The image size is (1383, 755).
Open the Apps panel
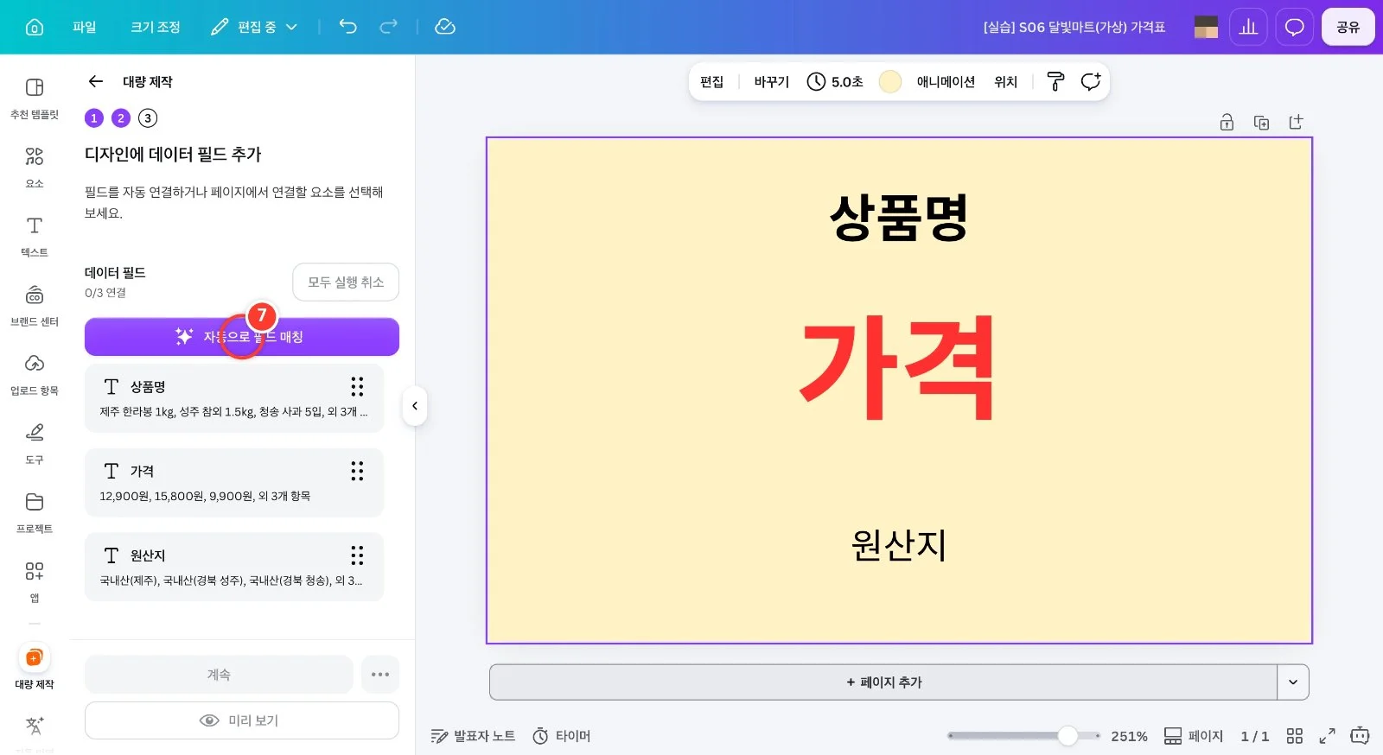(35, 582)
